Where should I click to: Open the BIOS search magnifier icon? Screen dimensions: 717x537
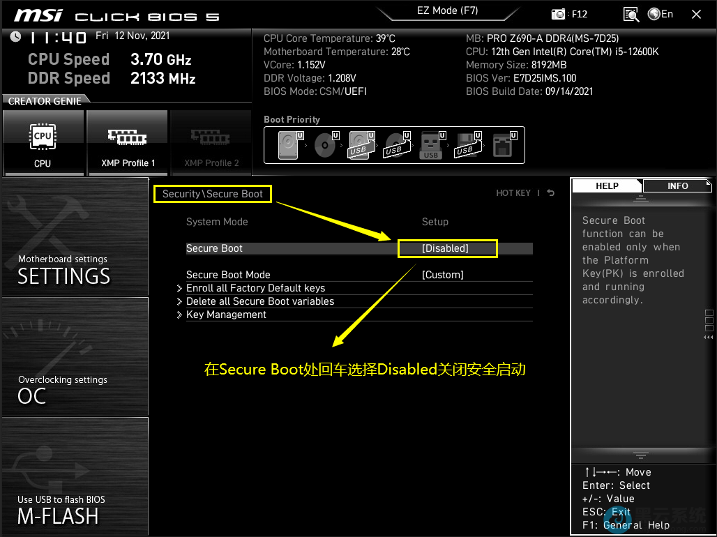tap(631, 14)
